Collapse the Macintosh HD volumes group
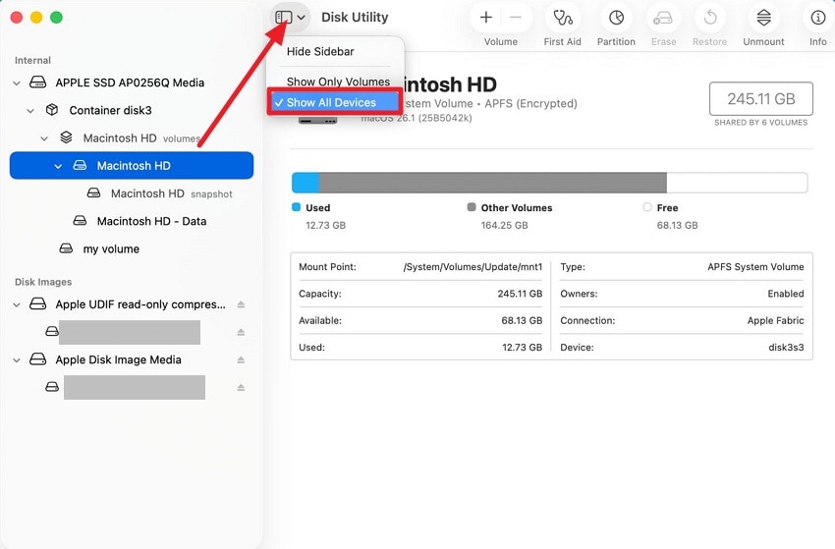835x549 pixels. [x=44, y=138]
